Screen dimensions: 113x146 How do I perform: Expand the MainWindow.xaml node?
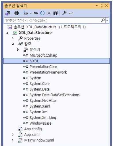pos(12,140)
